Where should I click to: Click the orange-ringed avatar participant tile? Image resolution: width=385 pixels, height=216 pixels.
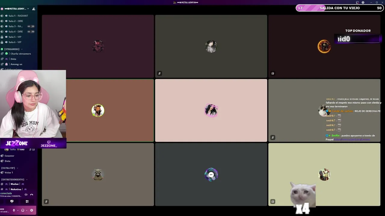(324, 46)
